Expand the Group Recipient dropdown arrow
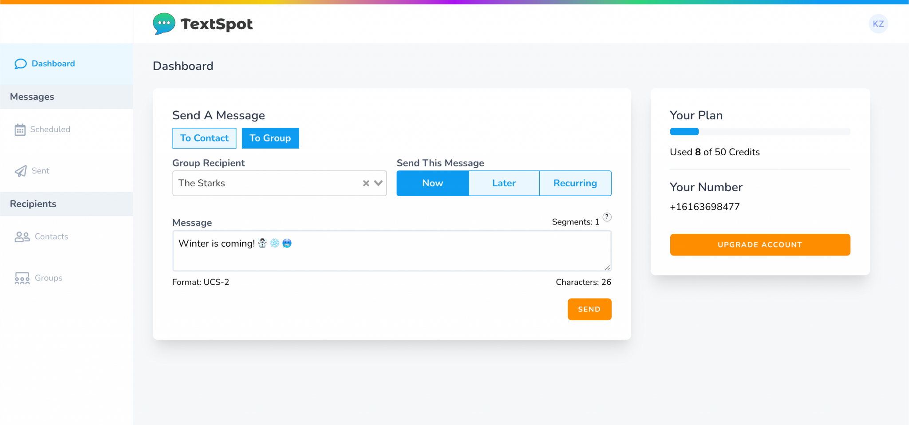909x425 pixels. pos(379,183)
